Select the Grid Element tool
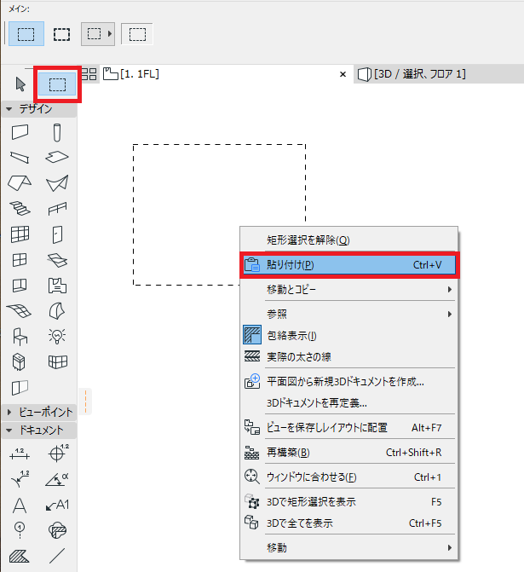The height and width of the screenshot is (572, 524). coord(20,530)
